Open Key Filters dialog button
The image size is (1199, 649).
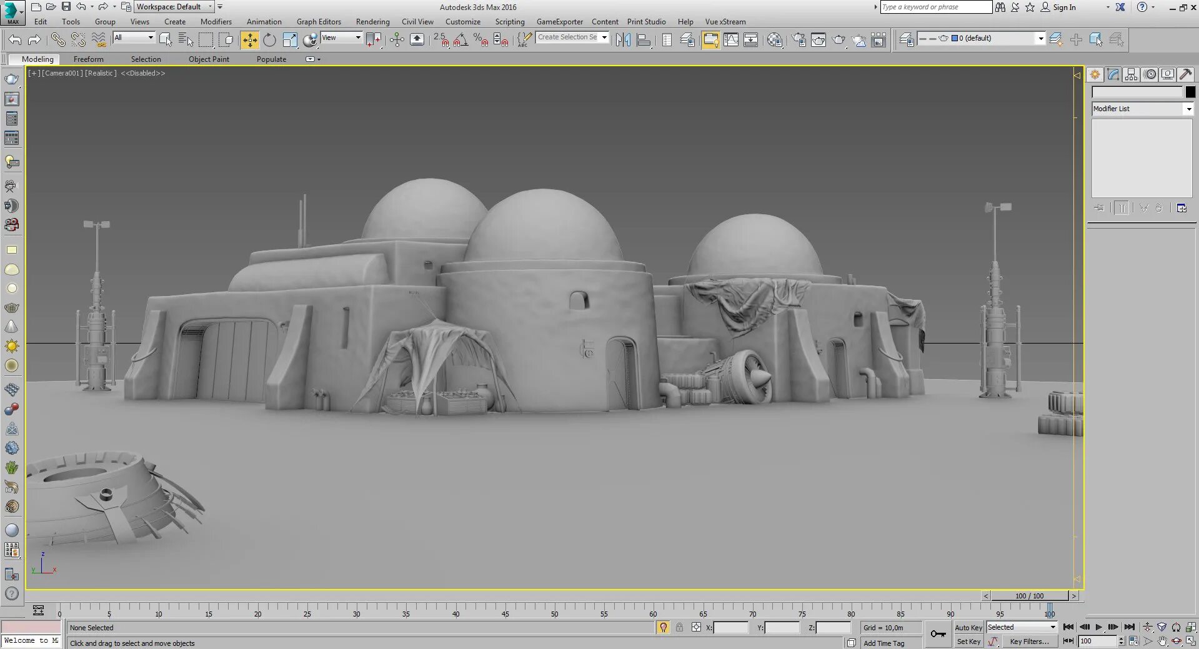point(1029,642)
